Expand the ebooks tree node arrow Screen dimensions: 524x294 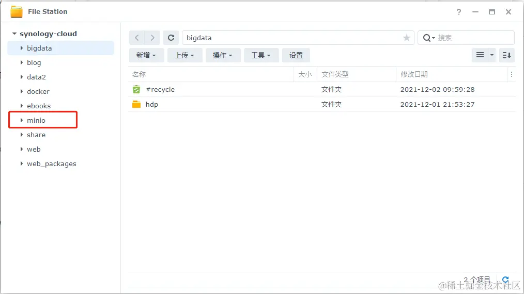pyautogui.click(x=22, y=106)
